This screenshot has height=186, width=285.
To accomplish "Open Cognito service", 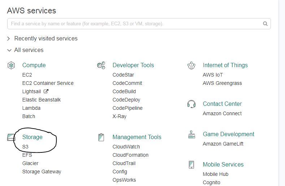I will (211, 182).
